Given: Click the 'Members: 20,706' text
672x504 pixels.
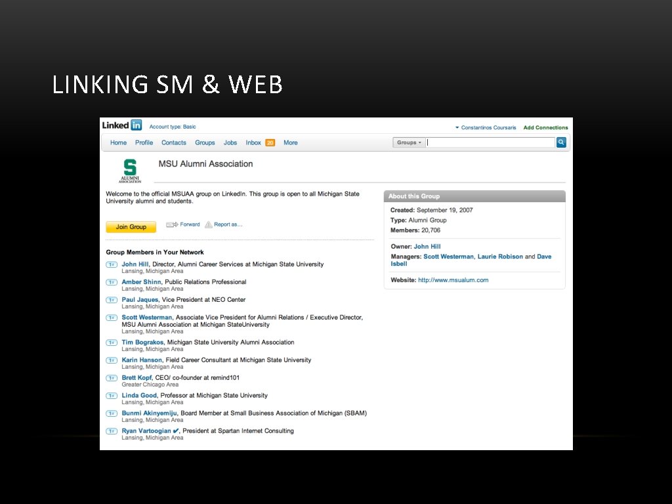Looking at the screenshot, I should click(415, 230).
